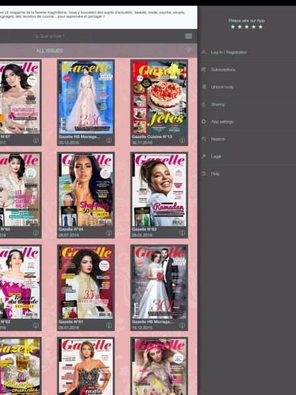This screenshot has width=296, height=395.
Task: Open the blue Gazelle HS Mariage 250 cover
Action: point(86,97)
